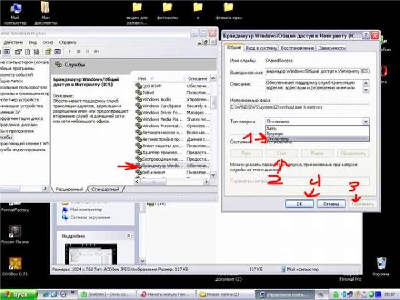Open the Мои документы desktop folder
400x300 pixels.
45,13
